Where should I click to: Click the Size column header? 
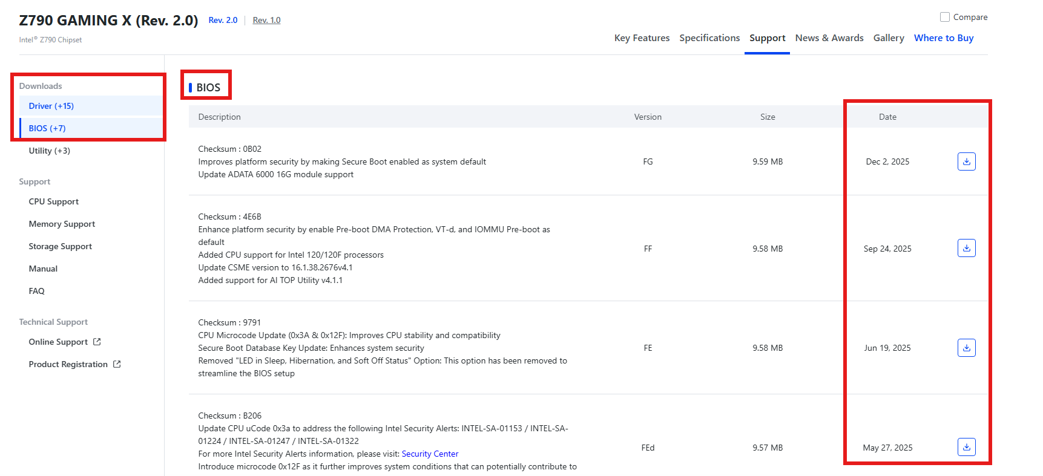click(768, 117)
